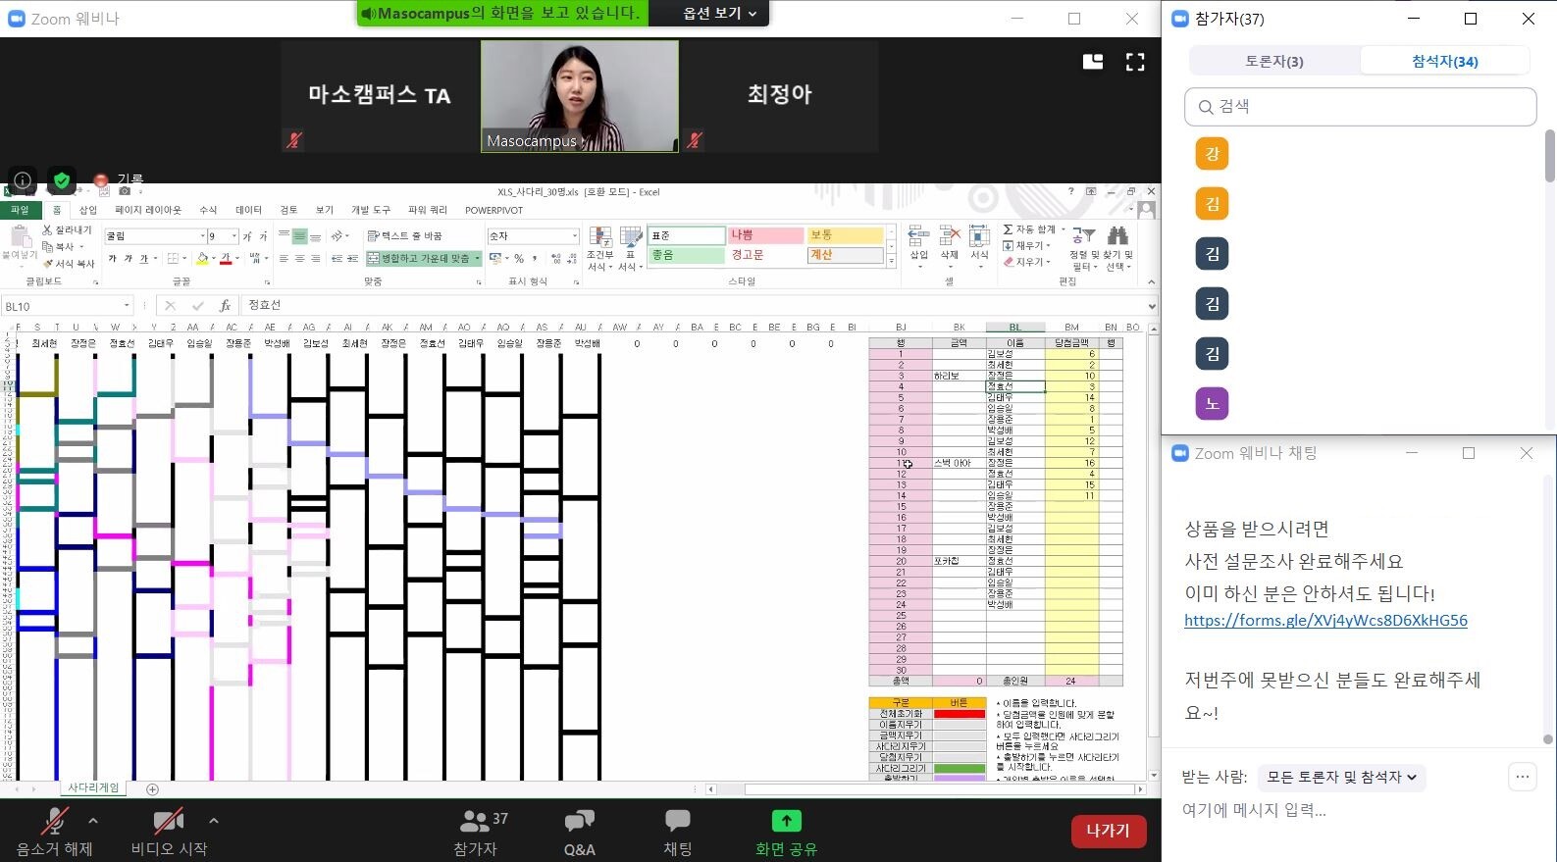
Task: Start the video camera
Action: point(169,822)
